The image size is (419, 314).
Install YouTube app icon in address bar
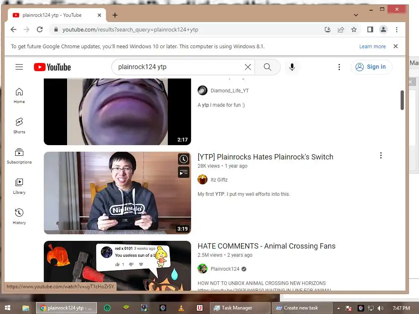coord(328,29)
